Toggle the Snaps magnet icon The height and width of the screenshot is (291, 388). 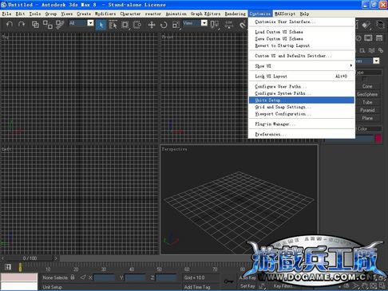pyautogui.click(x=243, y=25)
